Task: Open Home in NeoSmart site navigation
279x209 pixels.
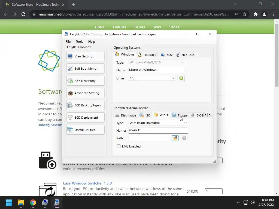Action: [99, 27]
